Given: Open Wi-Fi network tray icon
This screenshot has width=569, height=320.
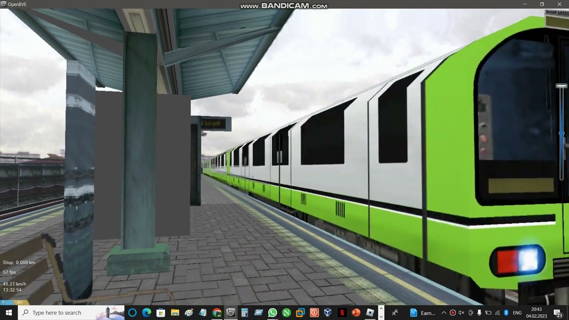Looking at the screenshot, I should [x=497, y=313].
